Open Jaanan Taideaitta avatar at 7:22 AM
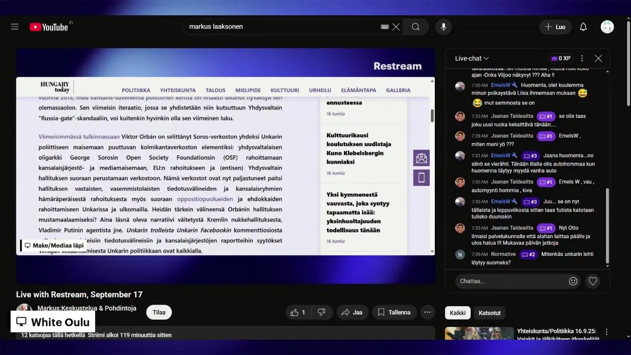The image size is (631, 355). tap(460, 116)
